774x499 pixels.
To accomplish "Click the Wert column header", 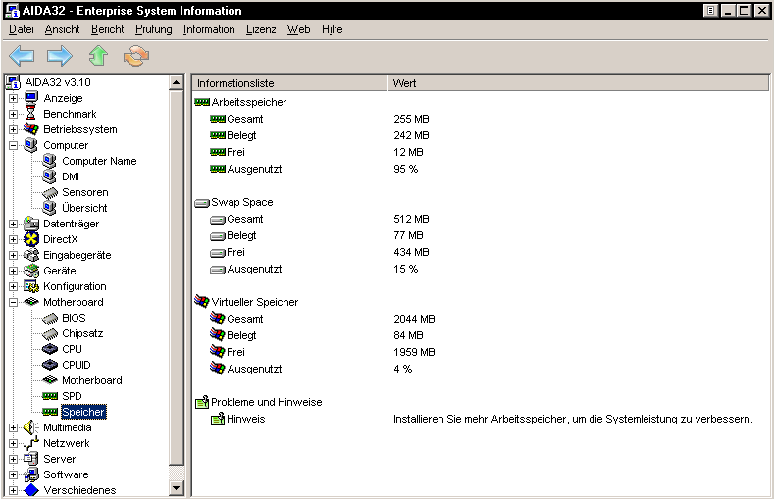I will [579, 83].
